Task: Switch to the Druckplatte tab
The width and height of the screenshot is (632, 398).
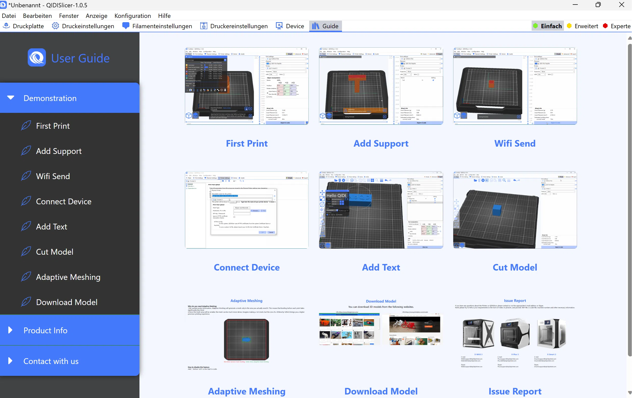Action: click(23, 26)
